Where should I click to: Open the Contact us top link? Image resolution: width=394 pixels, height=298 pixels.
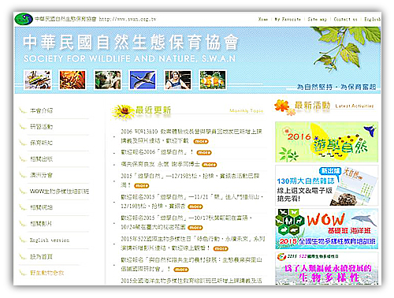pos(345,19)
